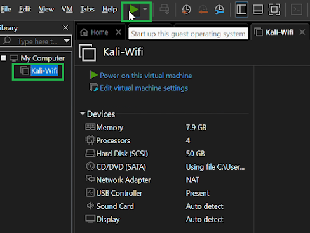The height and width of the screenshot is (233, 310).
Task: Click Power on this virtual machine link
Action: [145, 76]
